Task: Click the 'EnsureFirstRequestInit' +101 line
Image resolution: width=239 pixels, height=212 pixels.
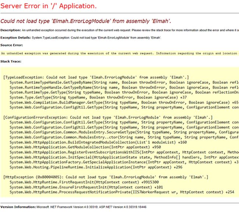Action: coord(86,187)
